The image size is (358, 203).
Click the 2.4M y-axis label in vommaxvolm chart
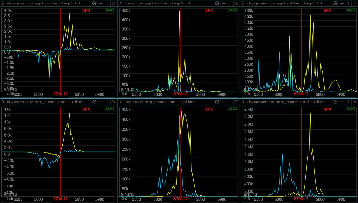(x=249, y=109)
